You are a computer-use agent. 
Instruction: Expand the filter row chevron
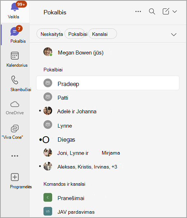(x=174, y=34)
